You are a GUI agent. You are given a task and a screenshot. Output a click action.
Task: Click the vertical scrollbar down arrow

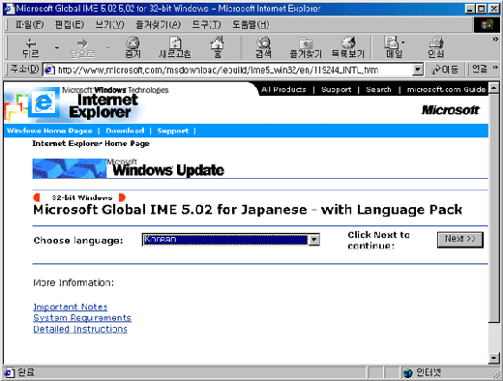click(x=494, y=358)
